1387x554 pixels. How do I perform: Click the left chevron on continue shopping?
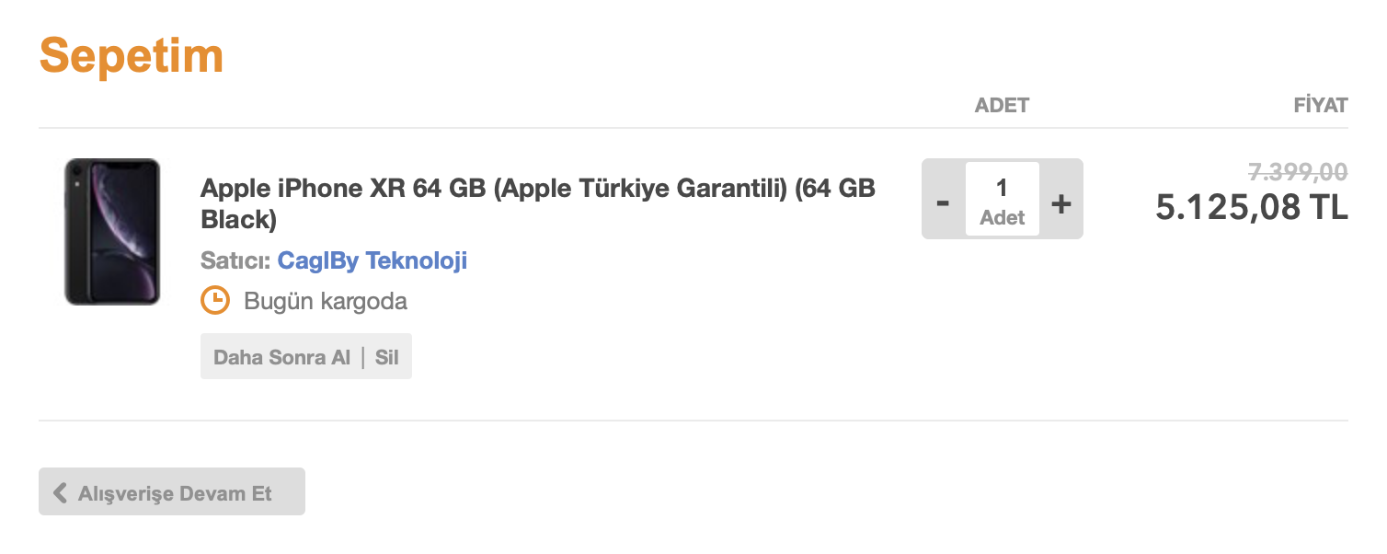pyautogui.click(x=61, y=492)
